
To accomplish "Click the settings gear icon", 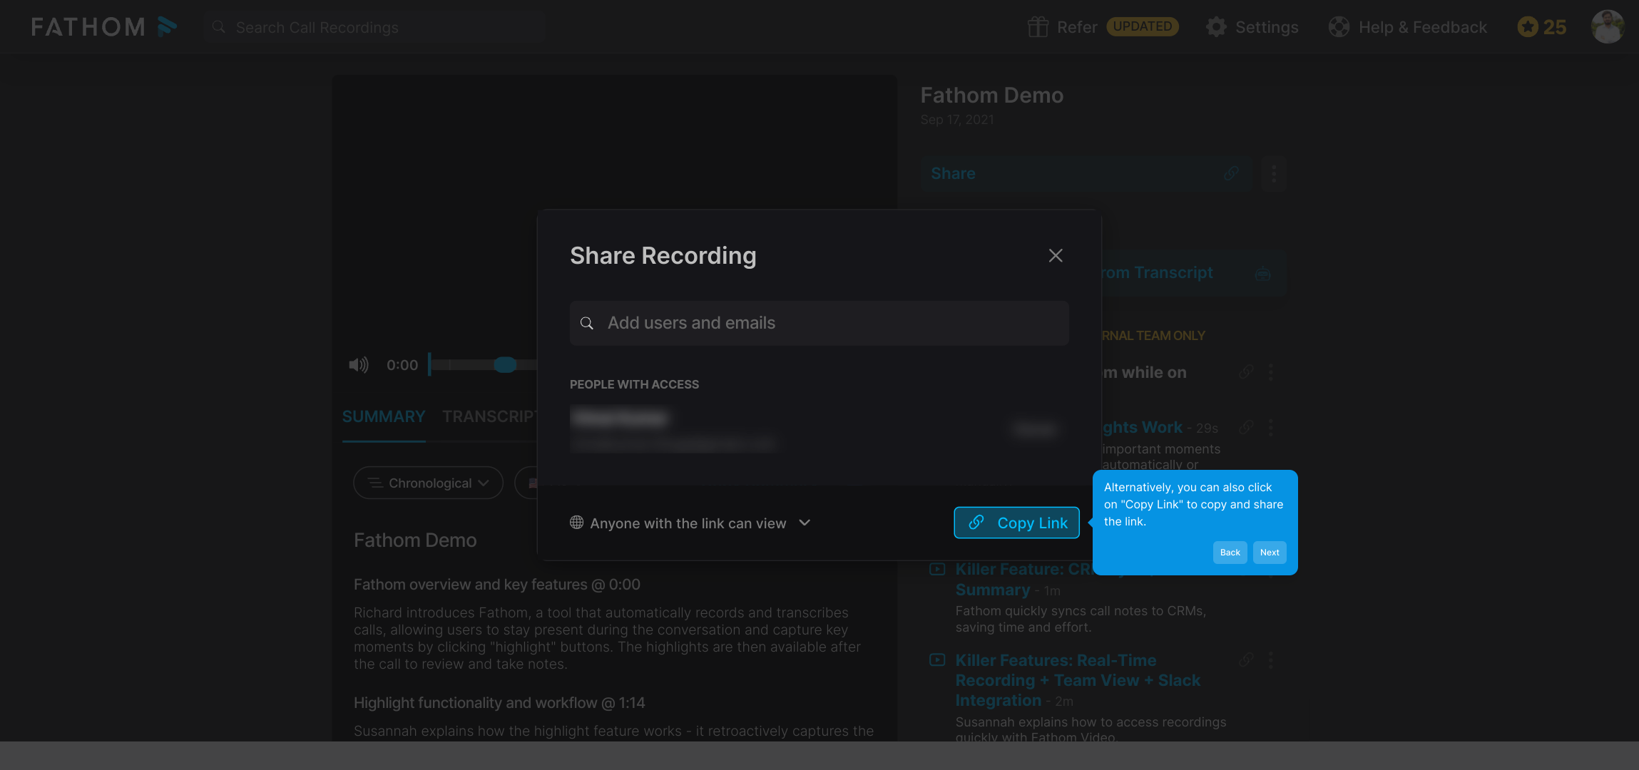I will [1216, 27].
